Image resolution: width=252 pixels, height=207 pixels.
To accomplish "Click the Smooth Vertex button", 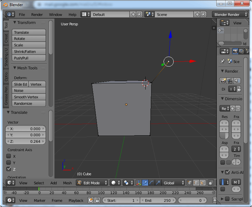I will coord(26,97).
